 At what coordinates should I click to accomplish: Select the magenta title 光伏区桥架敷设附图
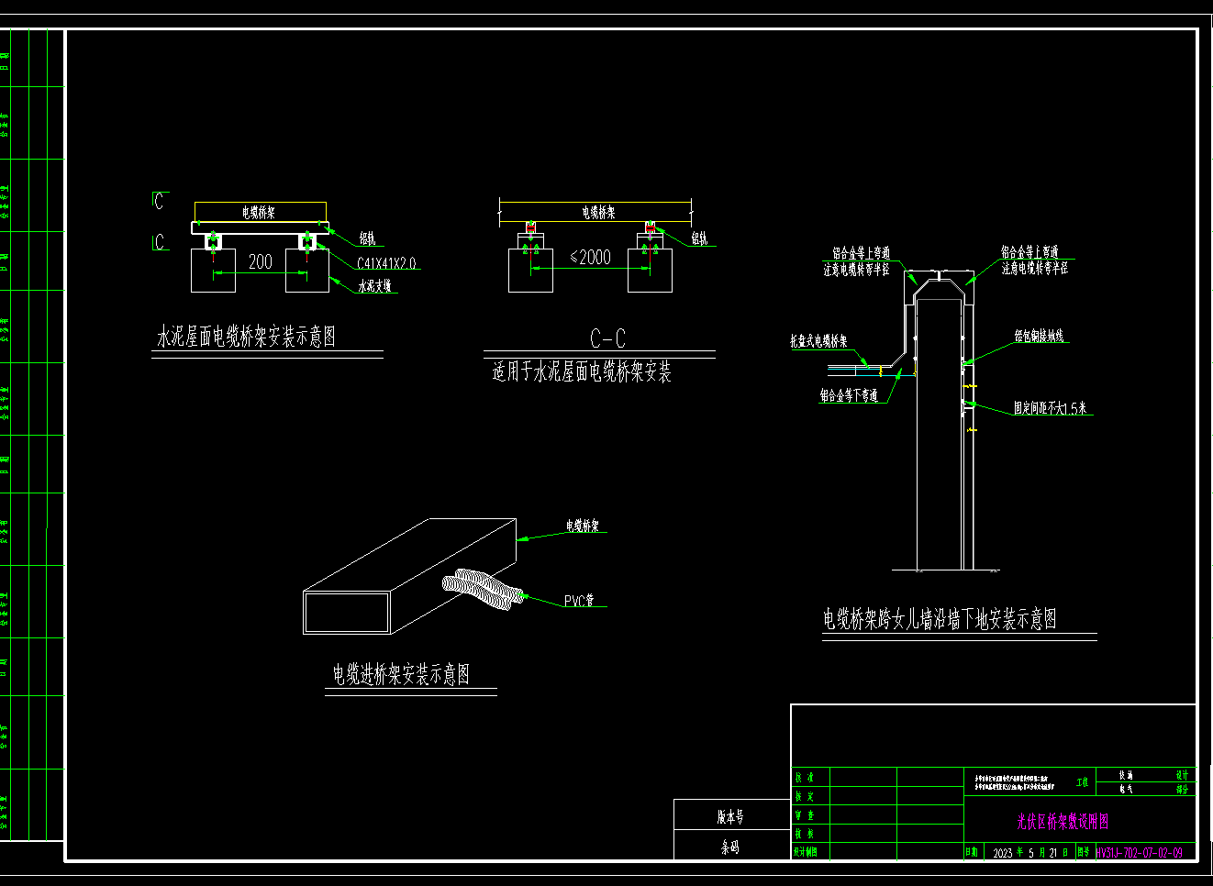pyautogui.click(x=1063, y=822)
